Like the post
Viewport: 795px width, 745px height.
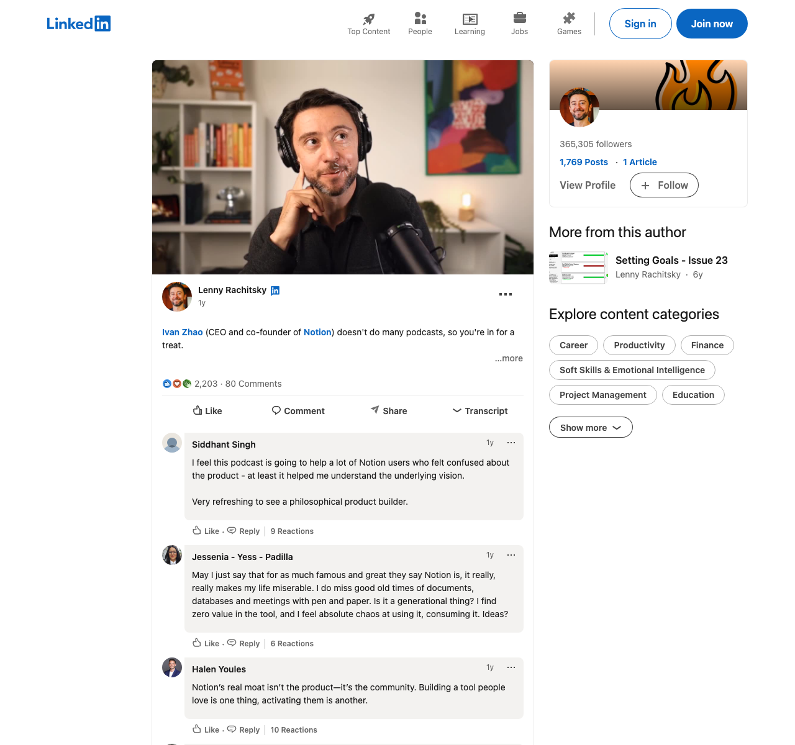[207, 411]
